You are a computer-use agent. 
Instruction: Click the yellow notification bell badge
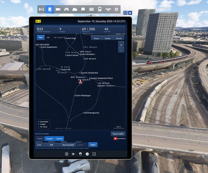[x=38, y=21]
